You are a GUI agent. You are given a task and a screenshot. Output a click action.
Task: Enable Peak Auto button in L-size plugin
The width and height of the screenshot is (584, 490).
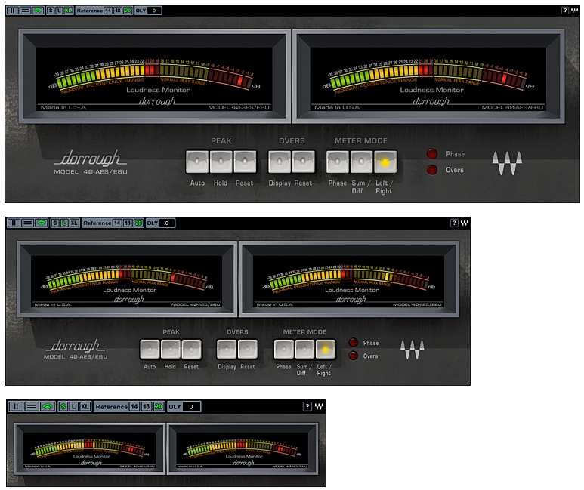click(150, 350)
